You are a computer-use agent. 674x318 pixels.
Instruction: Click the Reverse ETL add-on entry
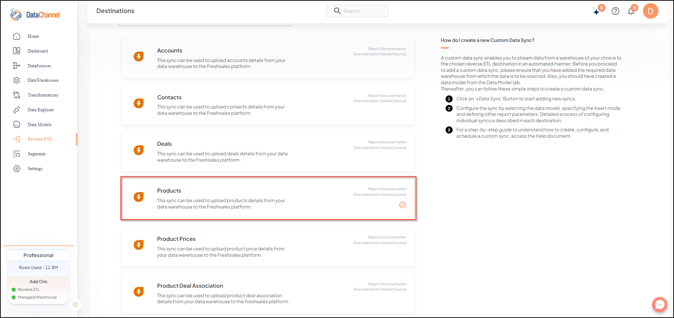coord(29,289)
